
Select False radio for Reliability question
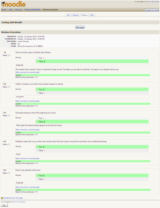(x=37, y=150)
